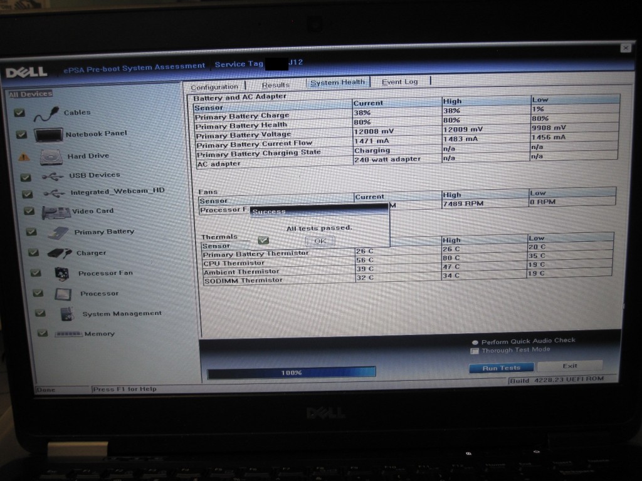
Task: Select the Notebook Panel screen icon
Action: click(x=48, y=135)
